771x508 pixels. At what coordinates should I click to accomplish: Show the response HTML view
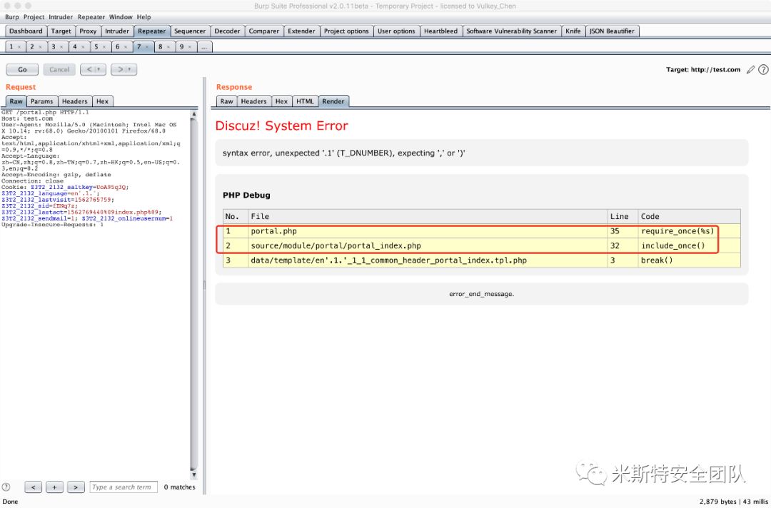click(x=305, y=101)
